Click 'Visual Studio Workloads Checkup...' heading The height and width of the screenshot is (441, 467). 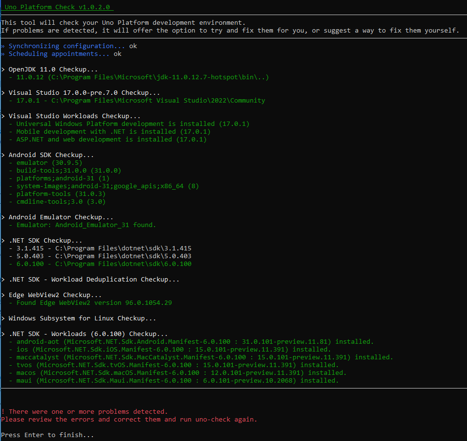point(71,116)
